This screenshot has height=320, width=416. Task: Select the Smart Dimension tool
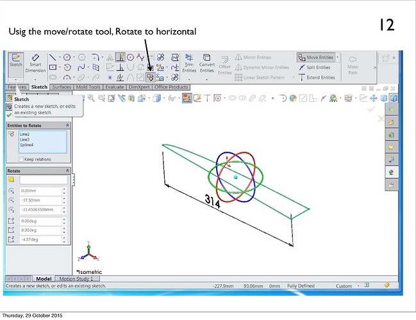point(35,64)
